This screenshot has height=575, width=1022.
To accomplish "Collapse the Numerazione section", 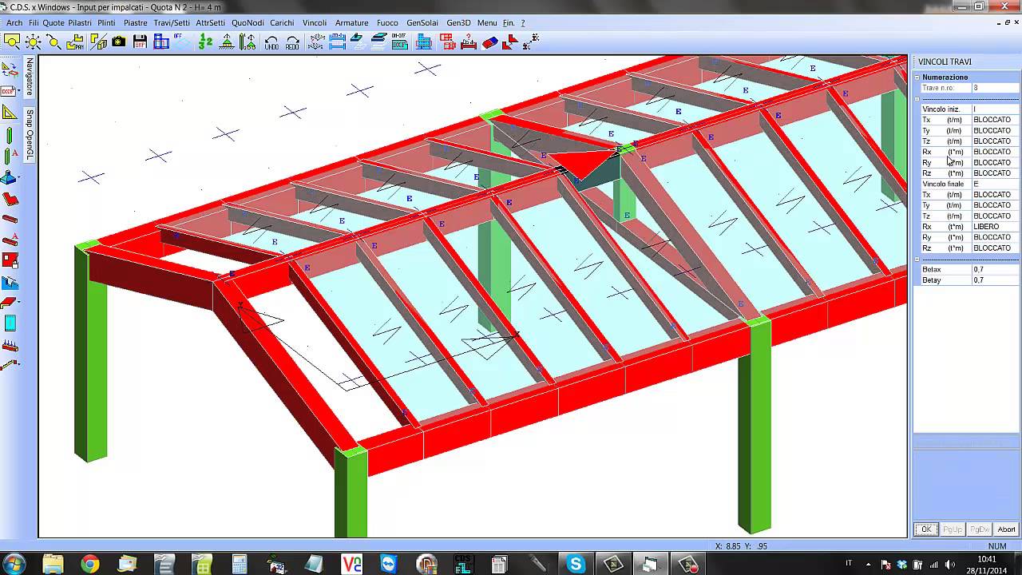I will (x=917, y=77).
